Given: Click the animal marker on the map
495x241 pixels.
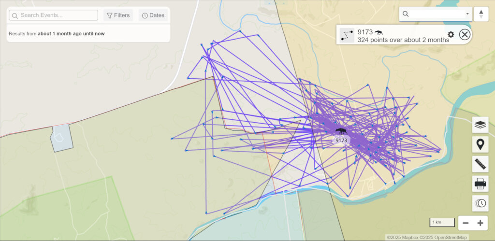Looking at the screenshot, I should [x=341, y=131].
